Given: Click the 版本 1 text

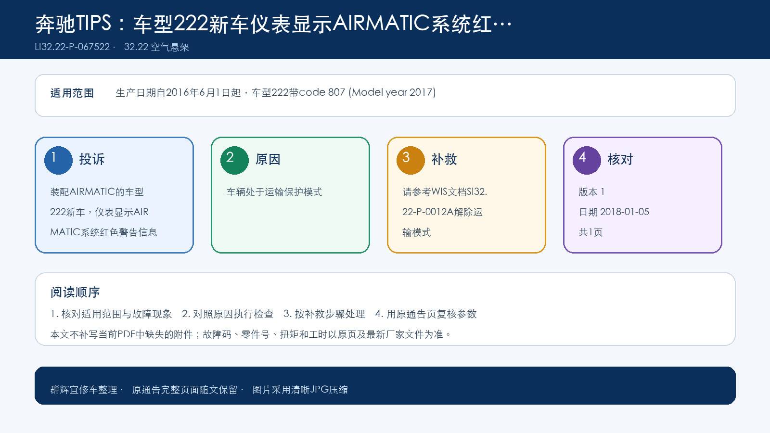Looking at the screenshot, I should 591,192.
